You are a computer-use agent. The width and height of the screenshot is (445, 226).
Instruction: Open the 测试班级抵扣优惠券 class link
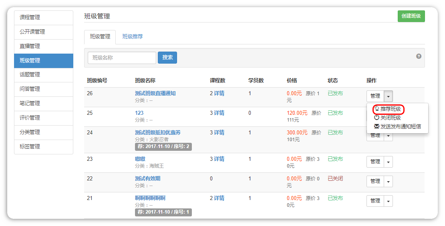pyautogui.click(x=158, y=133)
